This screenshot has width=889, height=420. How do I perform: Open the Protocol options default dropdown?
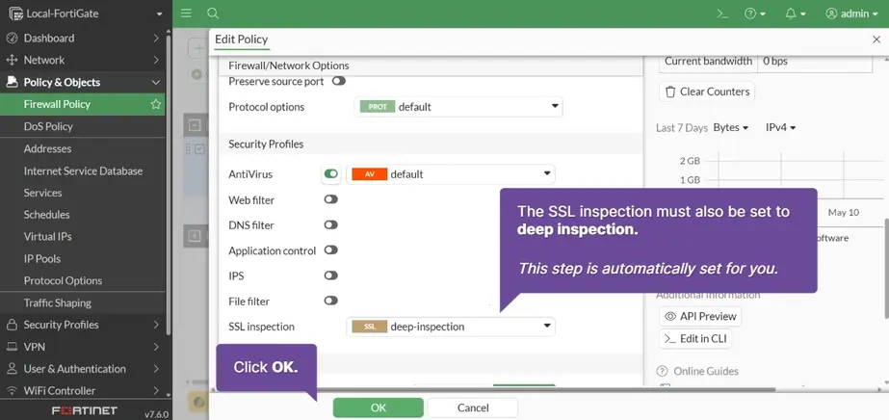pyautogui.click(x=458, y=107)
